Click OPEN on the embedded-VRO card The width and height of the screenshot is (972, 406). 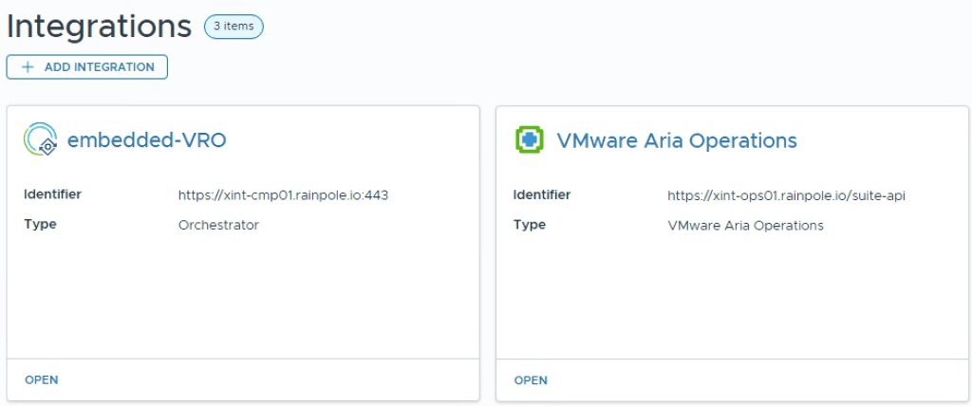tap(41, 379)
